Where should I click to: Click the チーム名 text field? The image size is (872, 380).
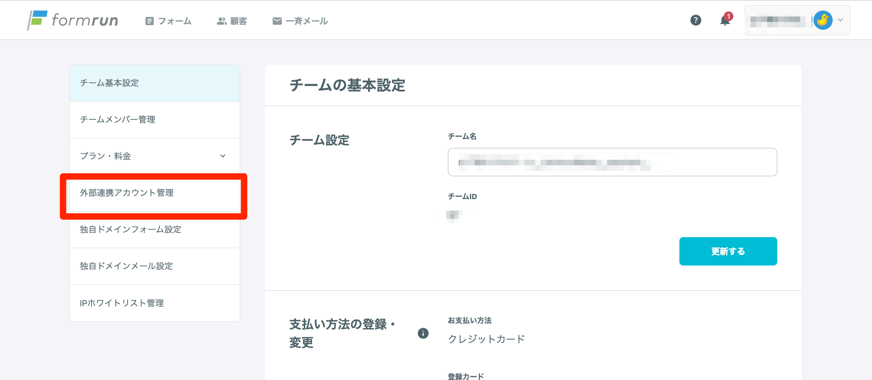point(612,162)
